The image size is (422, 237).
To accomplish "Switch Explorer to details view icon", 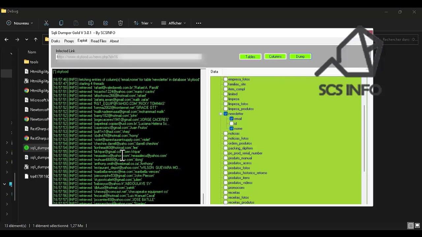I will 411,226.
